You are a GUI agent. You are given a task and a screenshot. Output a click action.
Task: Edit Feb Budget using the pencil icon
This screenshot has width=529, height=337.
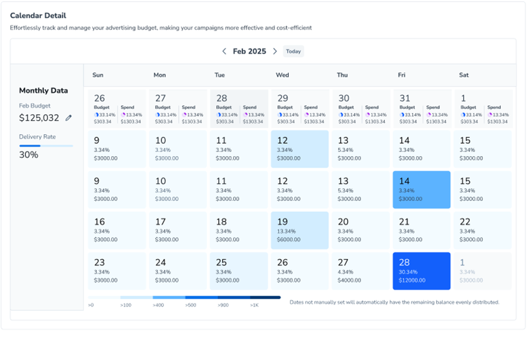click(x=69, y=118)
